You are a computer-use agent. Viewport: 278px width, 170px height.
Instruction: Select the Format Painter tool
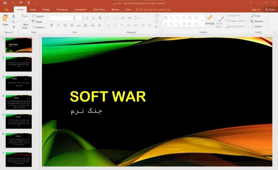[14, 27]
